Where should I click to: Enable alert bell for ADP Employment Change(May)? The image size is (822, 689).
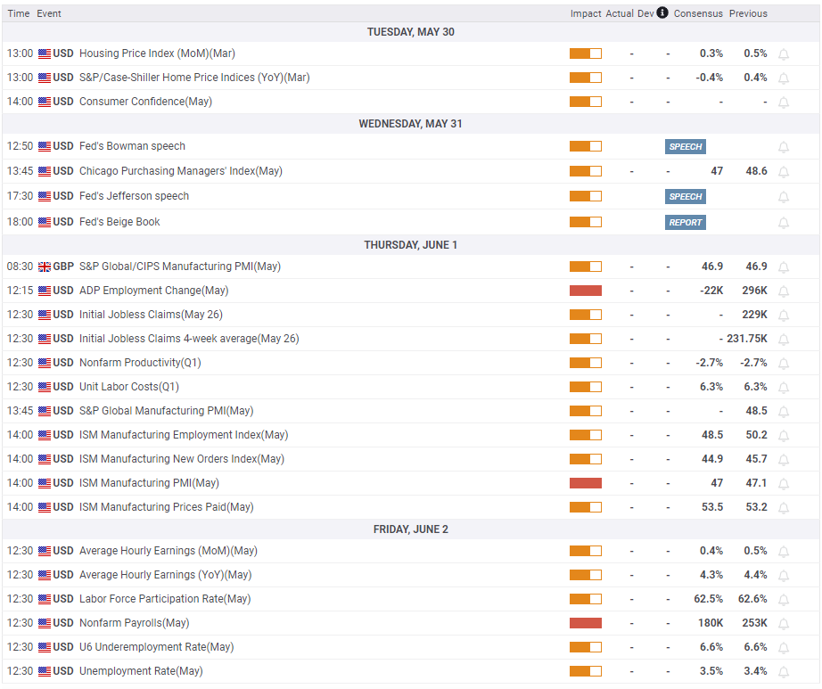(784, 291)
